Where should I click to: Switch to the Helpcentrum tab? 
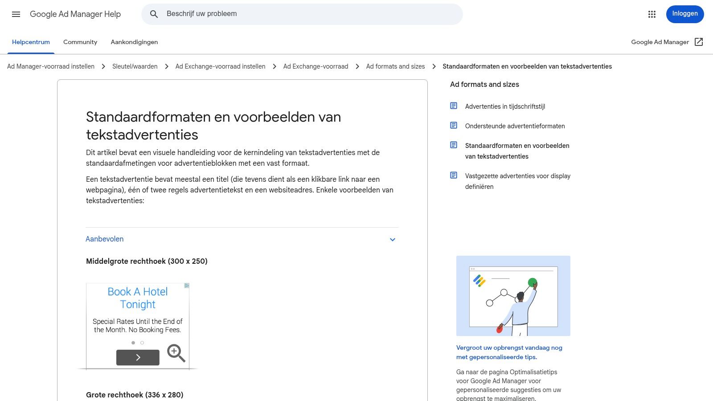click(31, 42)
